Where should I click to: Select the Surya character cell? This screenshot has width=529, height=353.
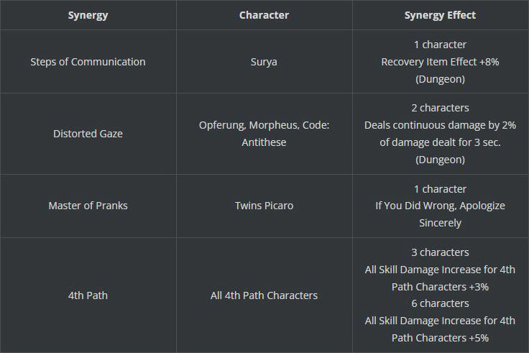[x=264, y=62]
